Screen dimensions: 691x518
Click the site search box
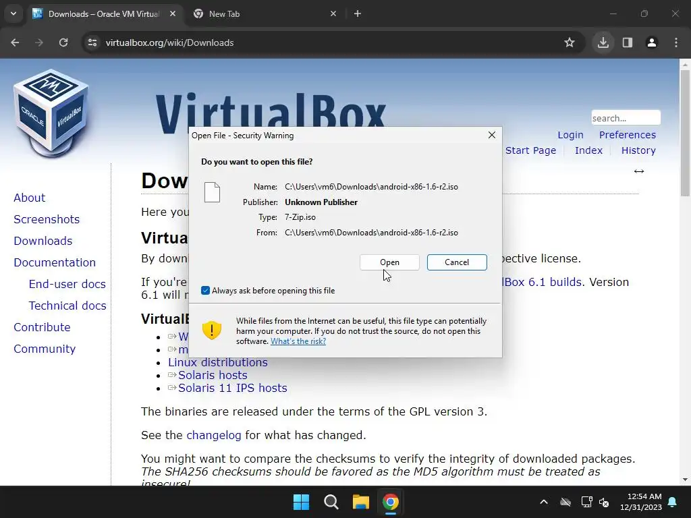tap(626, 118)
